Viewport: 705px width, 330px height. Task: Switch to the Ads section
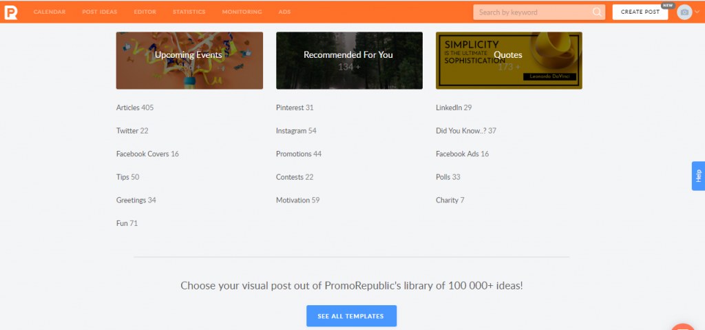(284, 12)
